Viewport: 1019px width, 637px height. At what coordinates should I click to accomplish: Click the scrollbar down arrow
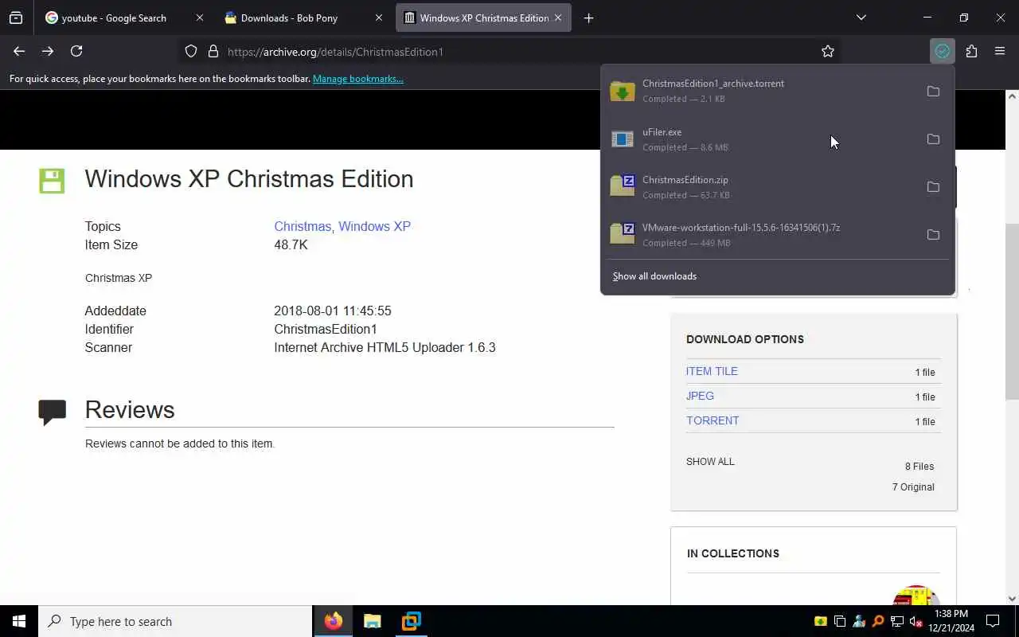(x=1012, y=599)
